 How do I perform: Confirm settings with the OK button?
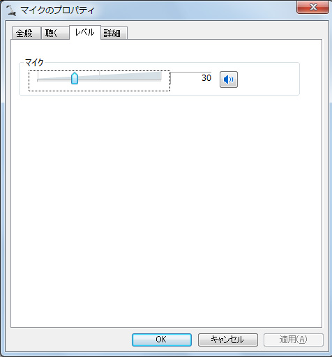(162, 340)
